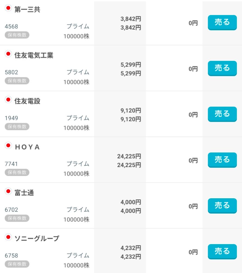Click the Japan flag icon beside HOYA
Image resolution: width=242 pixels, height=273 pixels.
tap(8, 145)
